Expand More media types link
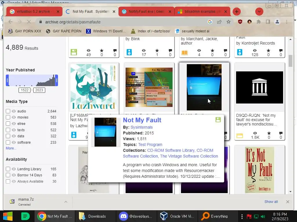Screen dimensions: 297x222 coord(11,148)
